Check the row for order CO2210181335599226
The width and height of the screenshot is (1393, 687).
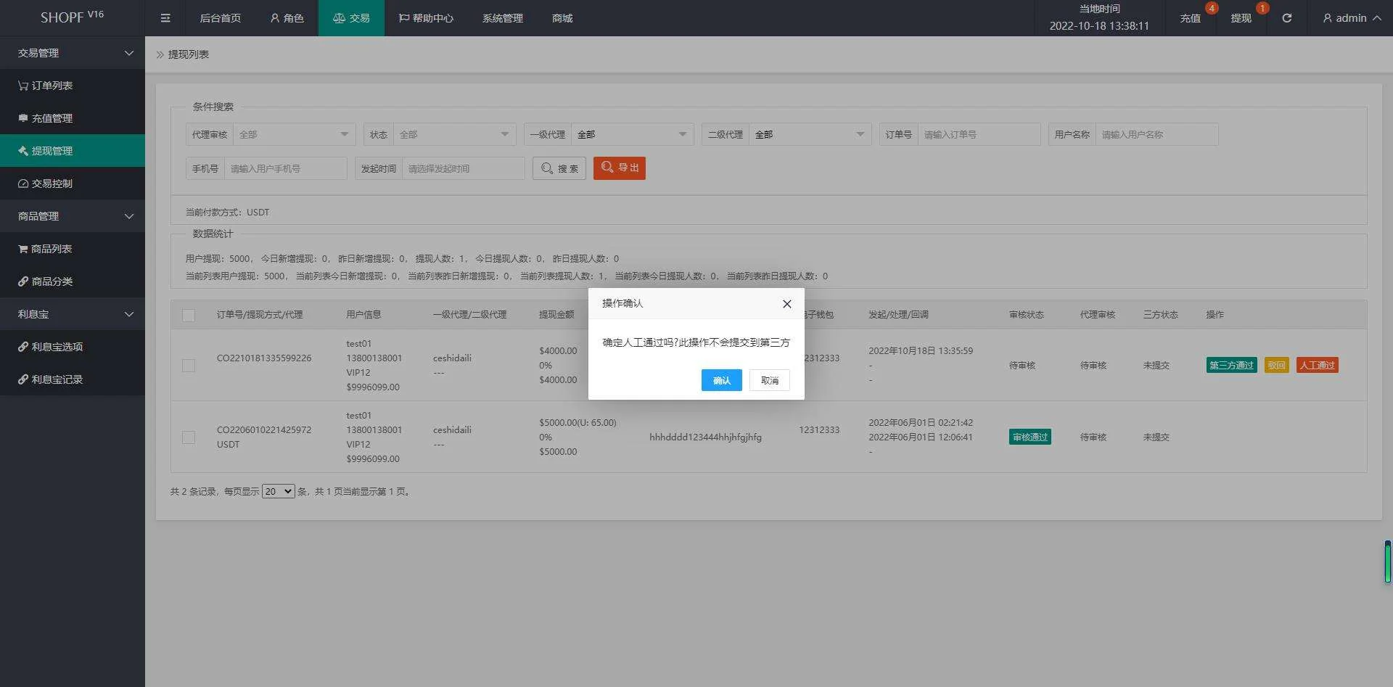[189, 366]
